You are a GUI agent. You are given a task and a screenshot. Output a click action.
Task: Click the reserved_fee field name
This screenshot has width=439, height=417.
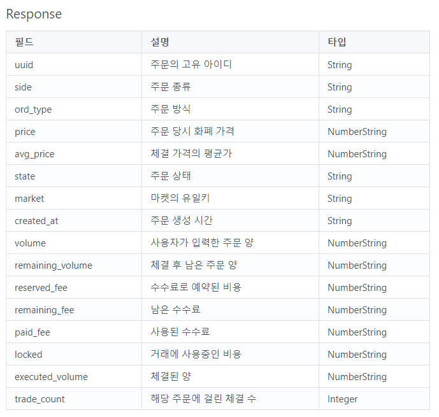[x=41, y=288]
